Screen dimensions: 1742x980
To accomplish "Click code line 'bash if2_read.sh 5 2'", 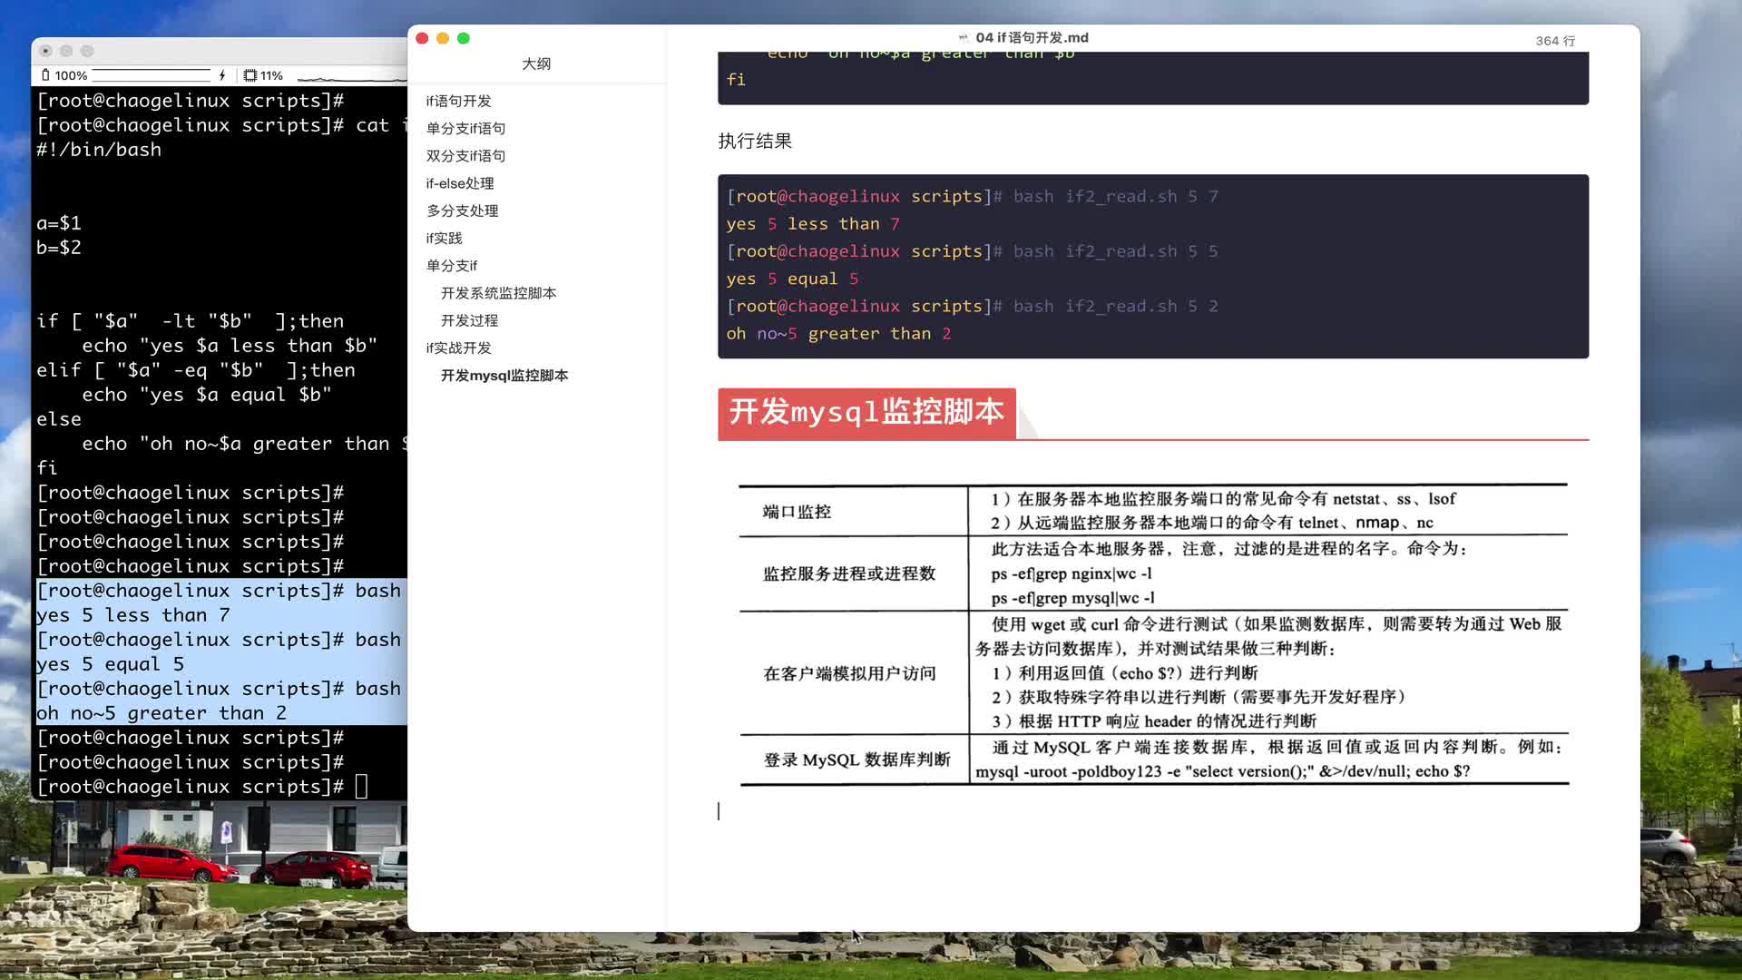I will click(1115, 306).
